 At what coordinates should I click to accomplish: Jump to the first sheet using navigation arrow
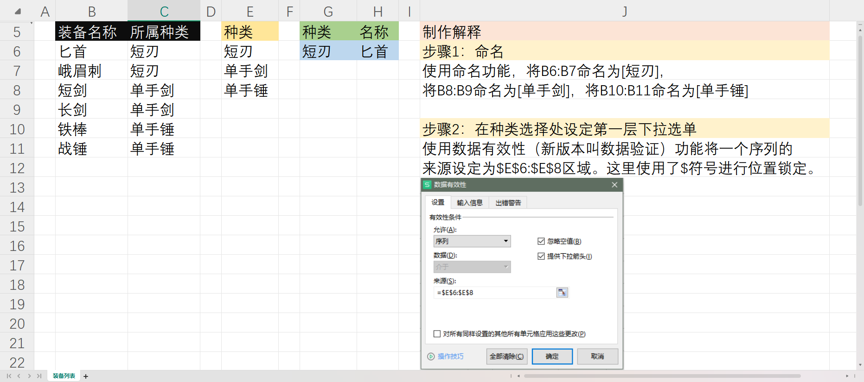[9, 376]
